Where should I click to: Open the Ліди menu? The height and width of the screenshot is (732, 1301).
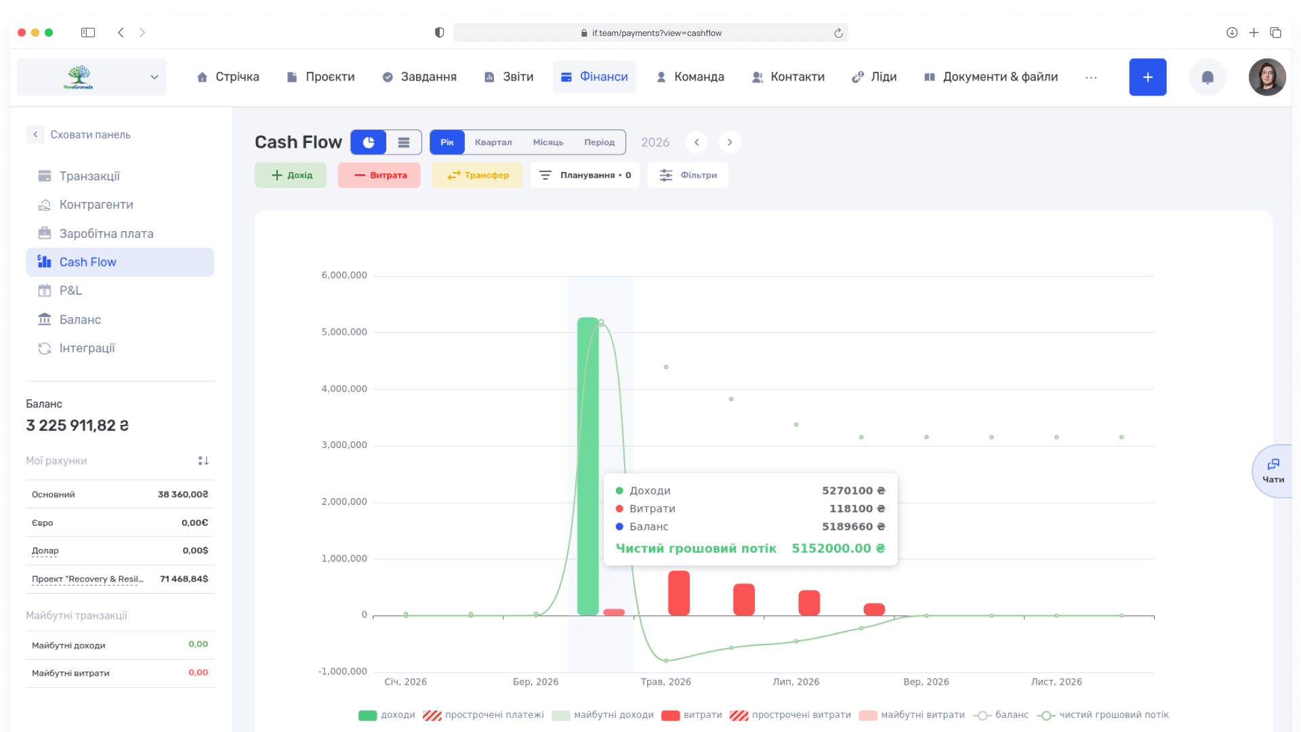coord(874,77)
